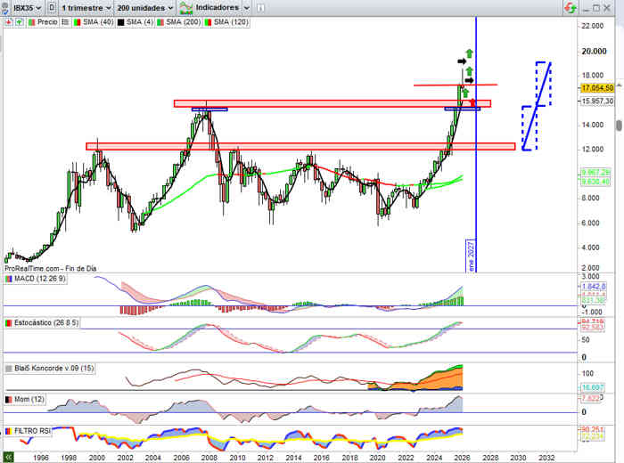Click the page icon after IBX35
The height and width of the screenshot is (463, 624).
(53, 6)
